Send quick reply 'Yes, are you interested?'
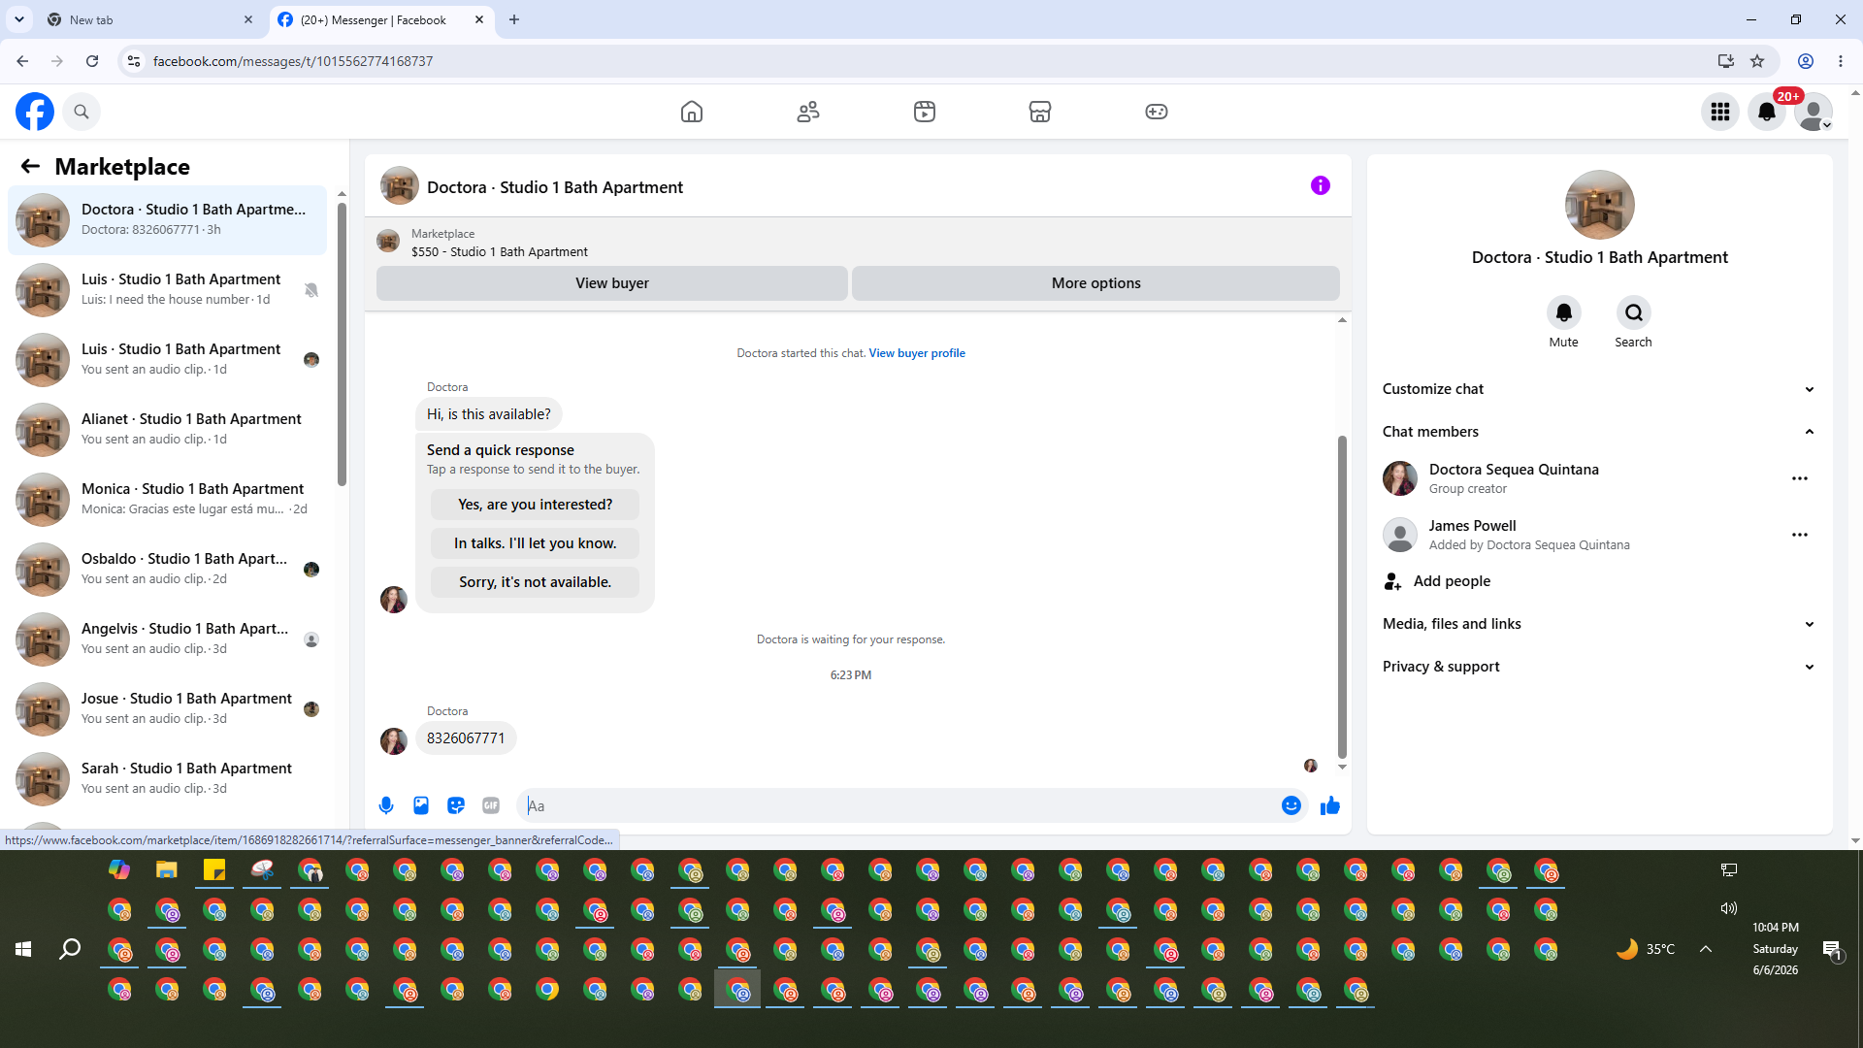1863x1048 pixels. (536, 505)
